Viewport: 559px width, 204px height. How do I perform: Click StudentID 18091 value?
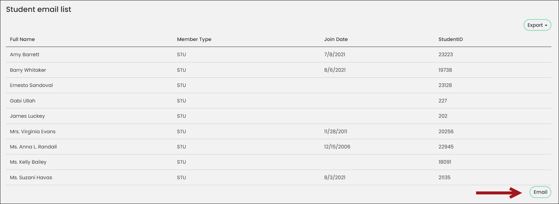point(445,162)
